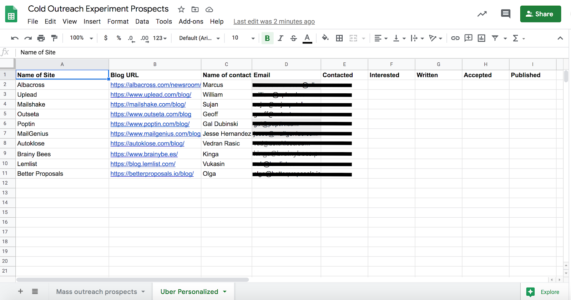Screen dimensions: 571x300
Task: Select the column D header
Action: point(286,64)
